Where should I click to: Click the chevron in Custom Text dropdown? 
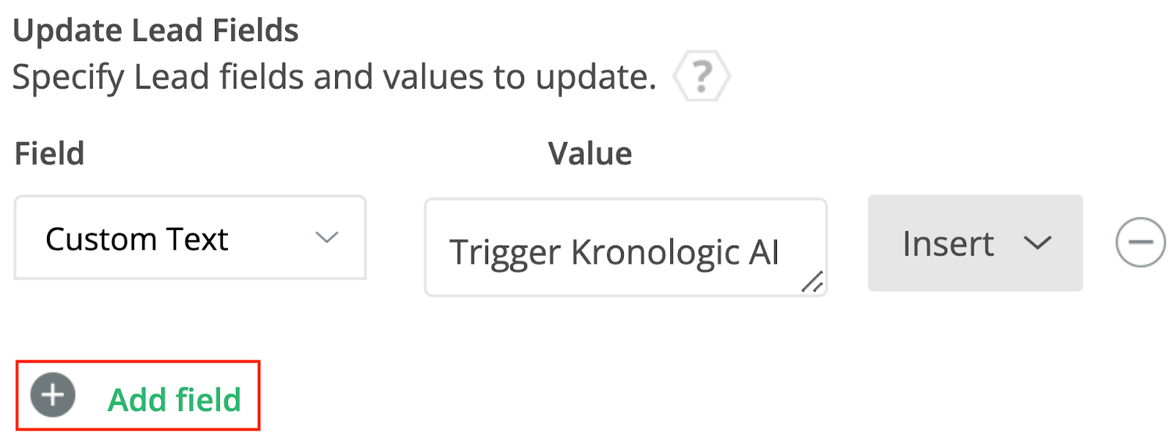(326, 237)
